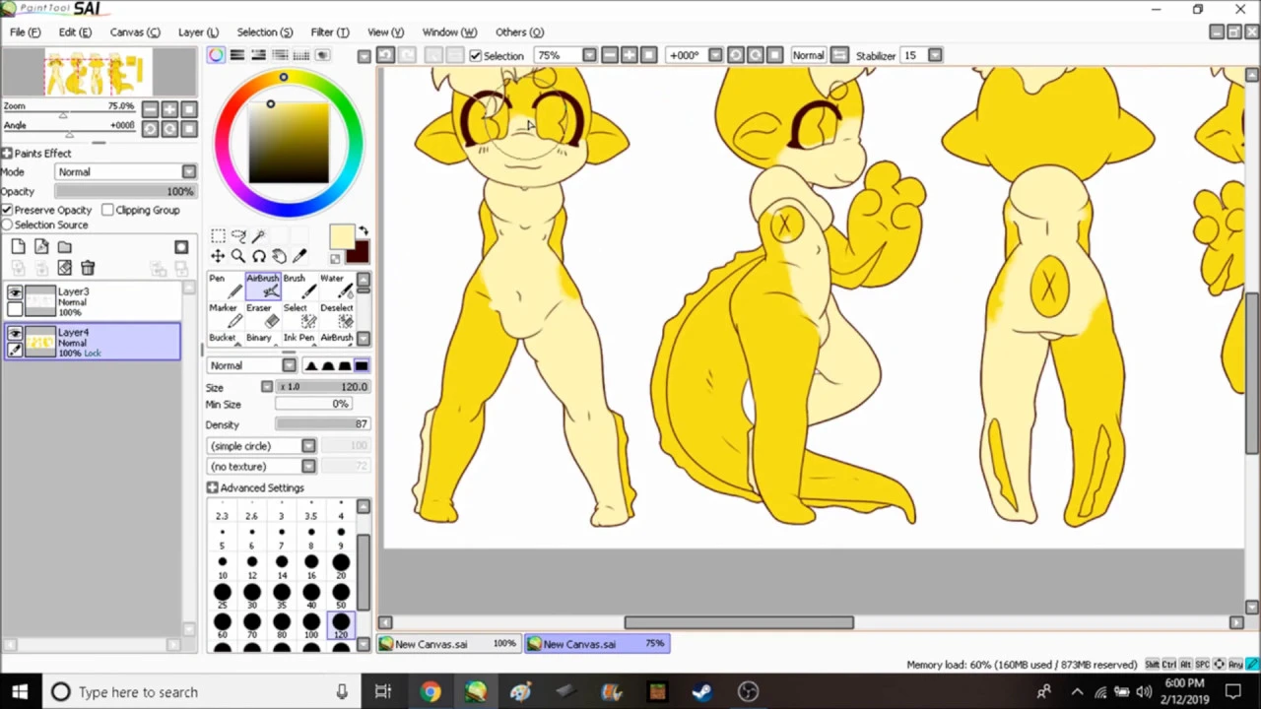1261x709 pixels.
Task: Pick brush size preset 10
Action: coord(223,566)
